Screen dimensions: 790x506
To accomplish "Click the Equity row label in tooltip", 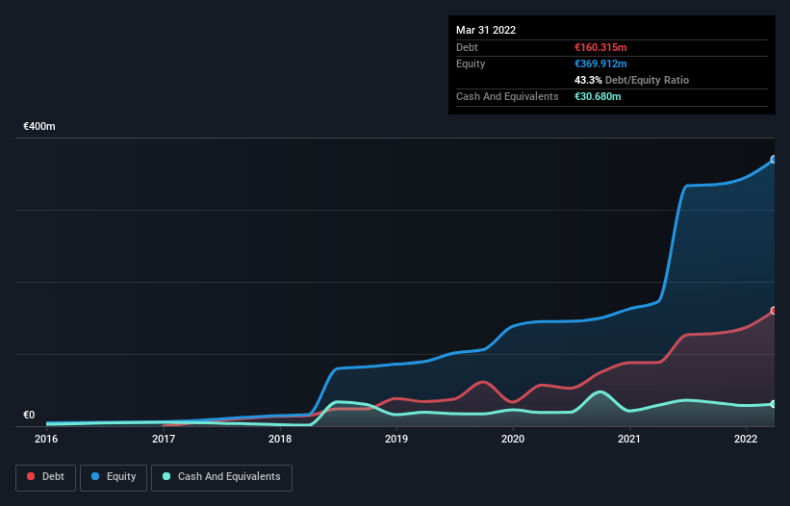I will (x=471, y=63).
